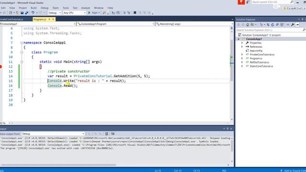Pin the Solution Explorer panel
Image resolution: width=306 pixels, height=172 pixels.
coord(303,19)
